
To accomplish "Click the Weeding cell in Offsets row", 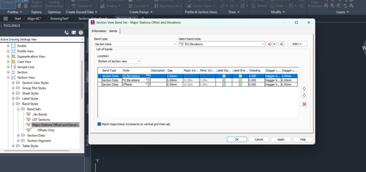I will pos(256,84).
